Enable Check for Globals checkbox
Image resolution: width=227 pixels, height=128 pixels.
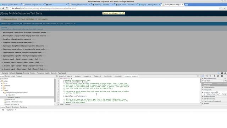(x=19, y=19)
